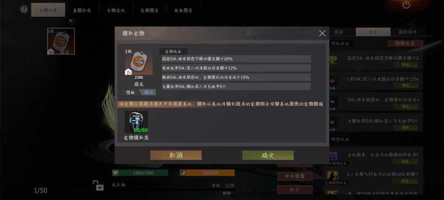
Task: Click the red 刷新技能 button
Action: click(405, 43)
